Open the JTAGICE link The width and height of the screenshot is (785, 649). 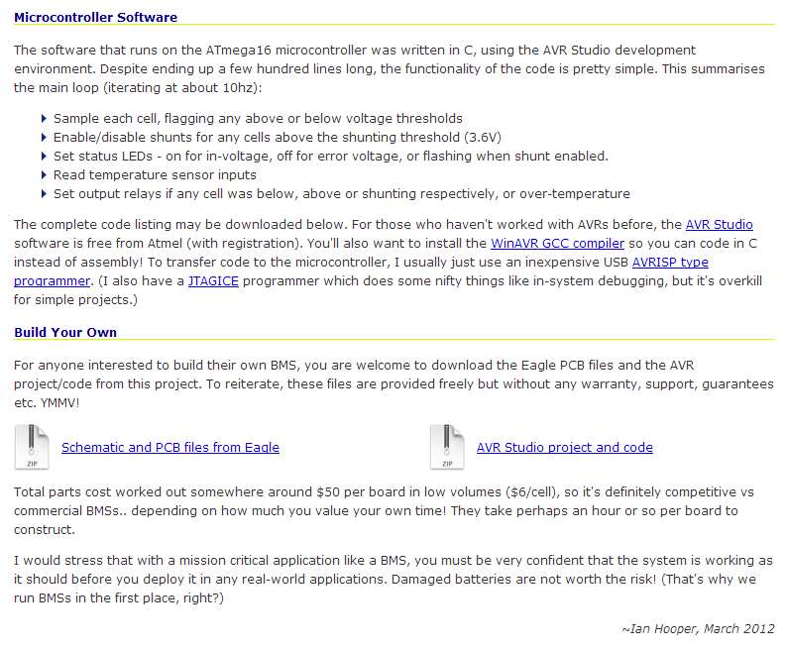213,281
